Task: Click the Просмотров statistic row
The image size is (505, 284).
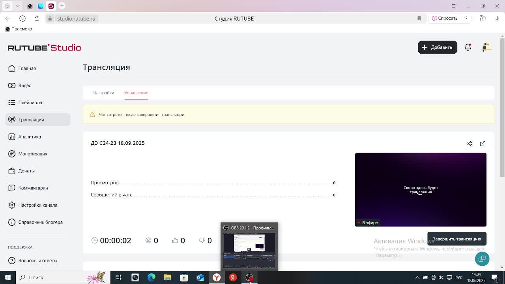Action: pyautogui.click(x=213, y=183)
